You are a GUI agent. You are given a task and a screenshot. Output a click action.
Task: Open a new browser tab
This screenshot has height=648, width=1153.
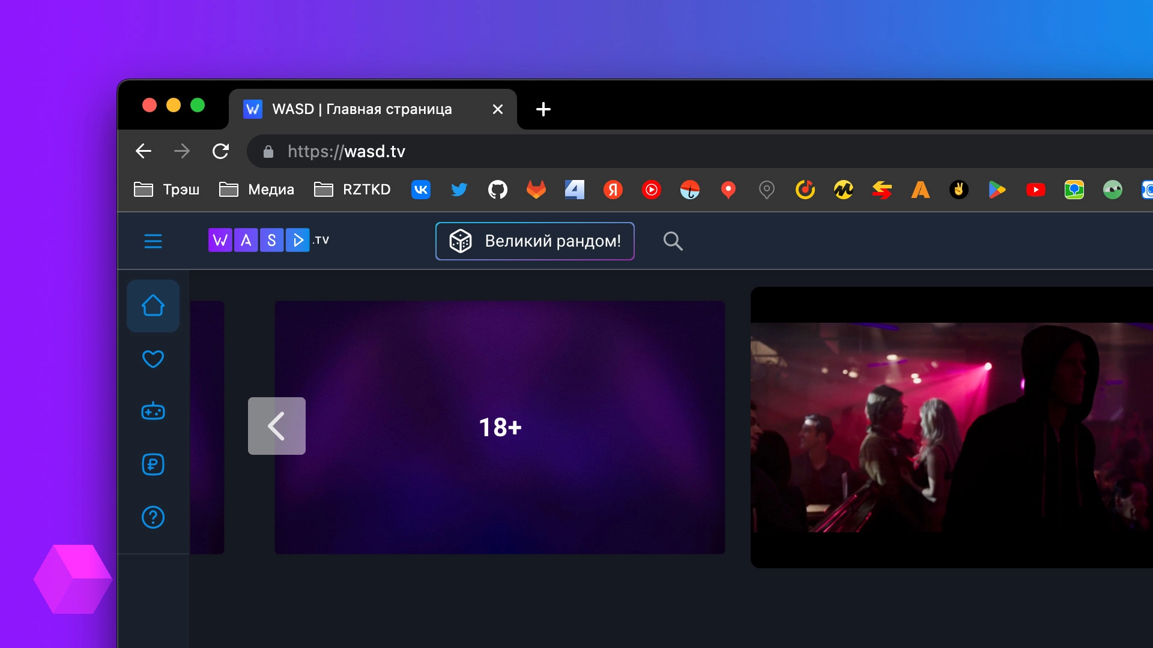[543, 109]
